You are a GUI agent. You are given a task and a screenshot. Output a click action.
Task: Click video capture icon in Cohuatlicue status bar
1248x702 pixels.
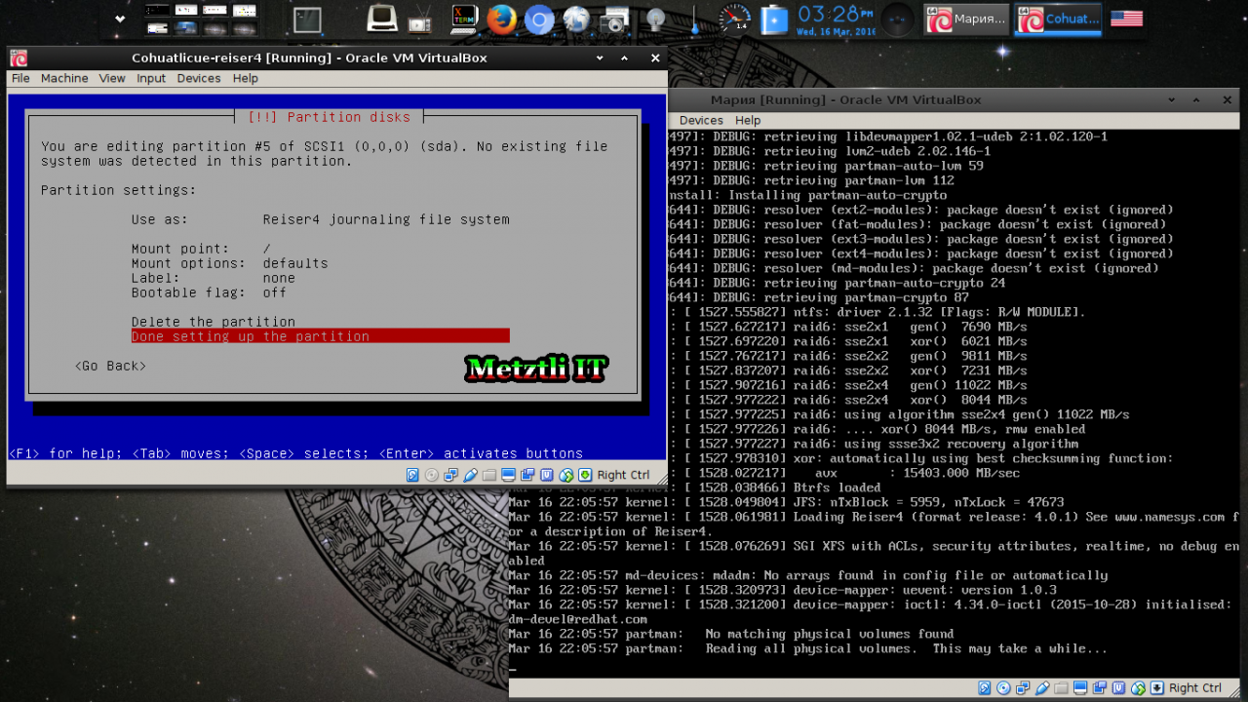tap(527, 475)
